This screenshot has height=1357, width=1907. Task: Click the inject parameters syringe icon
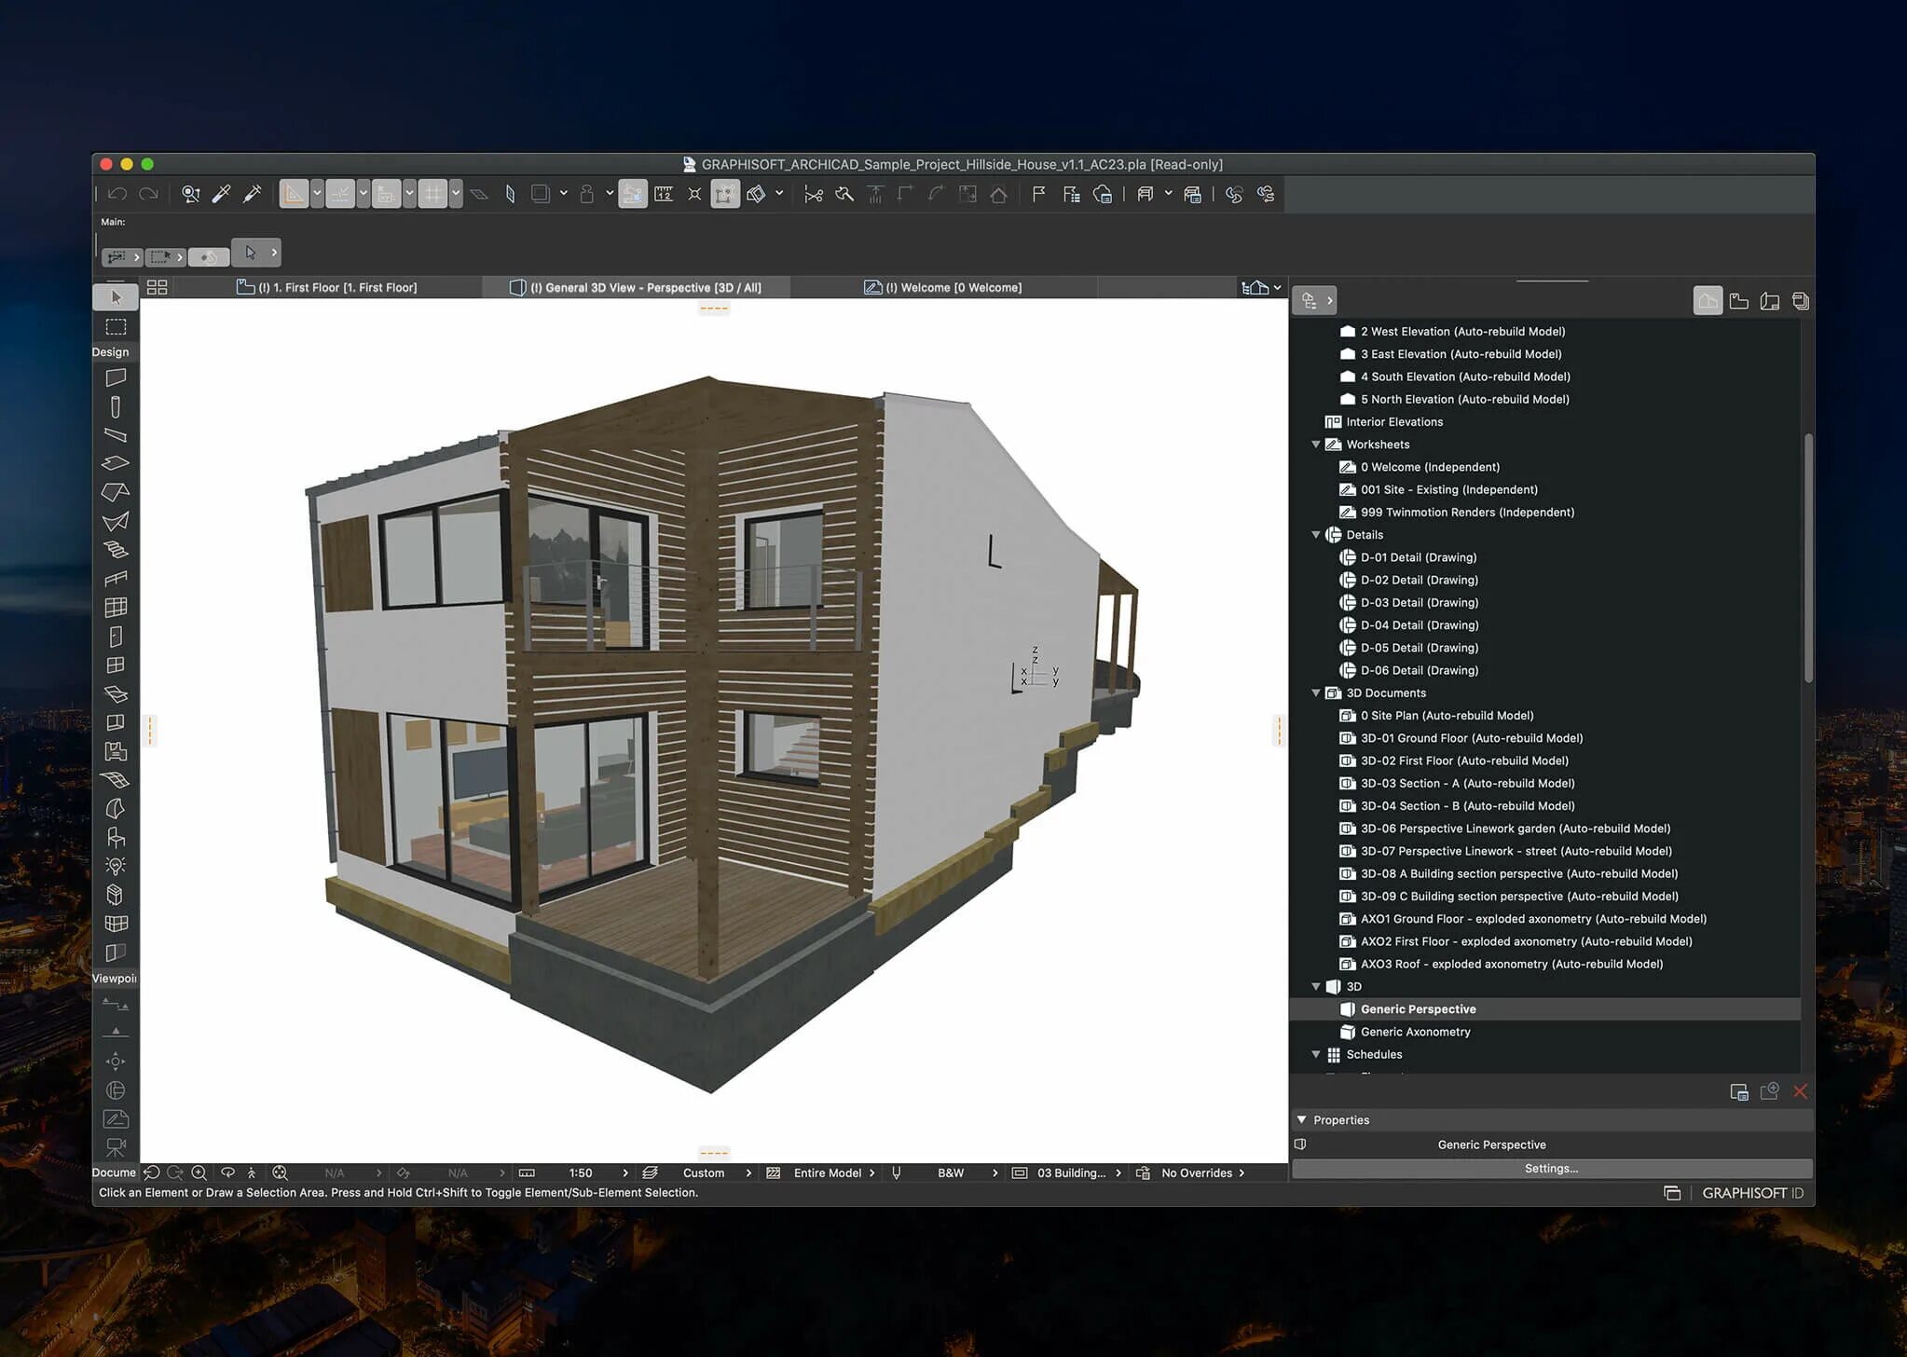(252, 194)
